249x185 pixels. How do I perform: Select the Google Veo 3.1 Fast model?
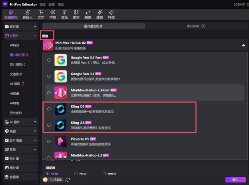(x=49, y=60)
